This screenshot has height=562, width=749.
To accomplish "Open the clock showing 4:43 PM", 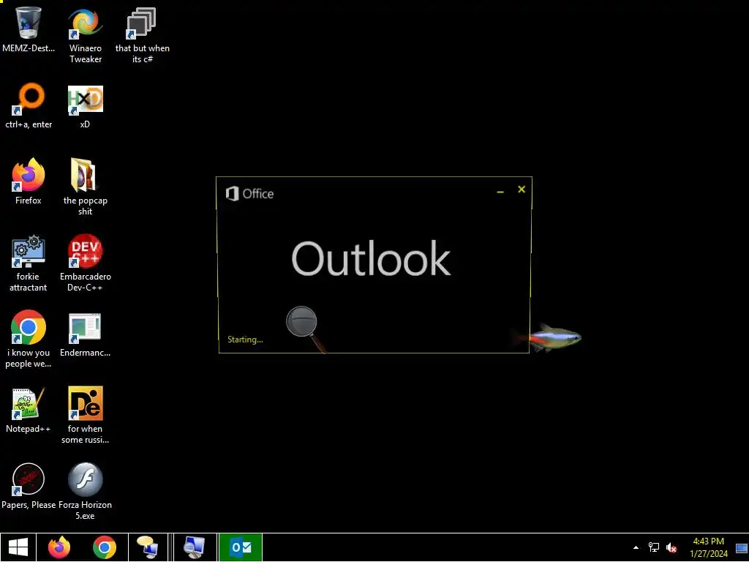I will click(x=708, y=547).
